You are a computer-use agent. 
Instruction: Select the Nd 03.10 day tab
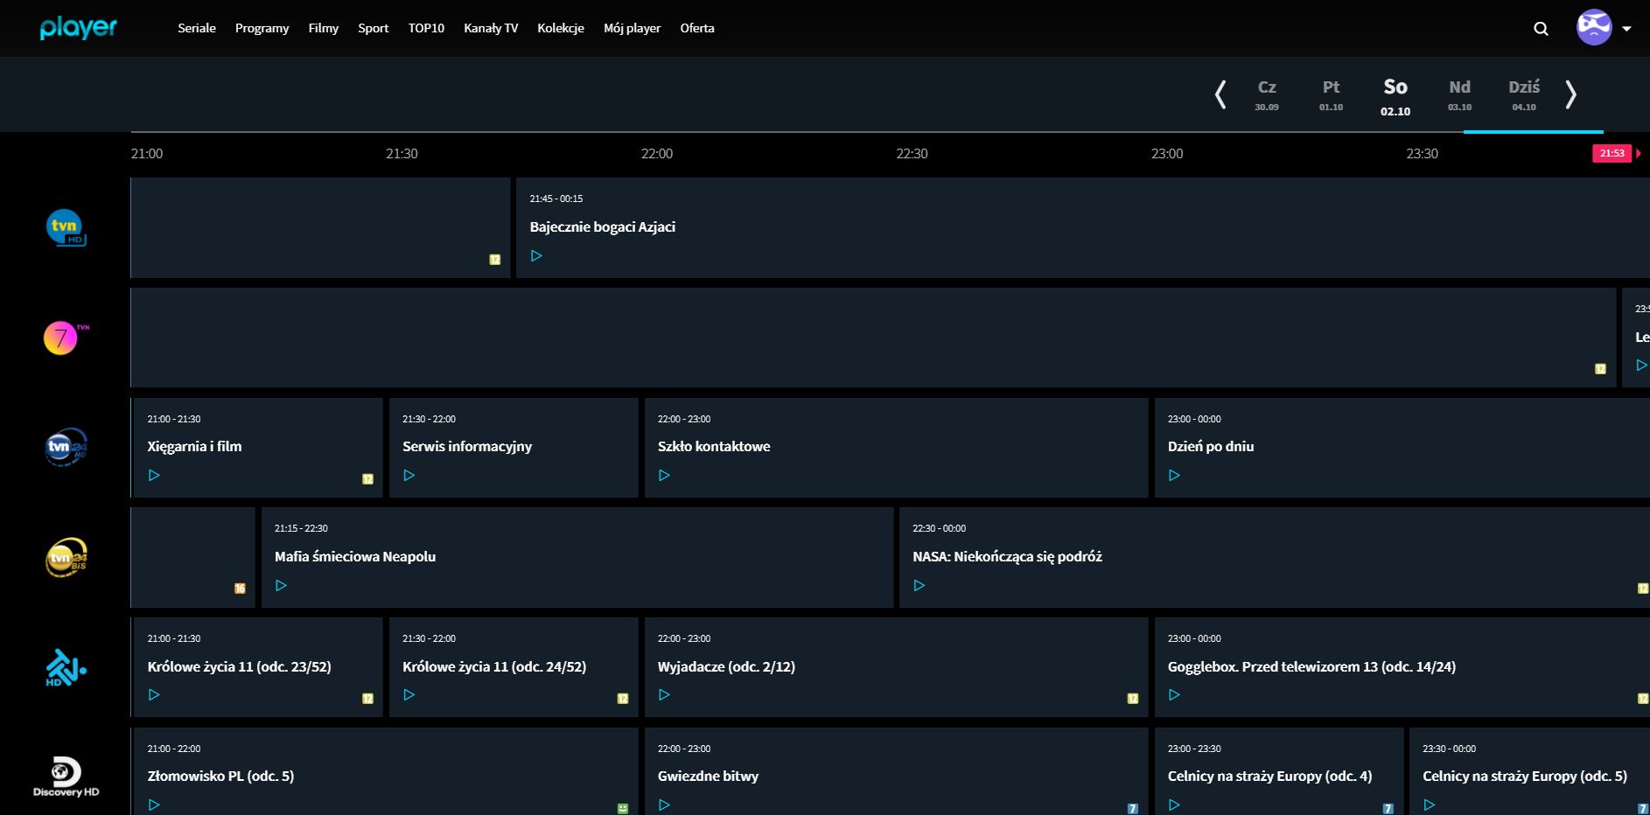click(1459, 94)
